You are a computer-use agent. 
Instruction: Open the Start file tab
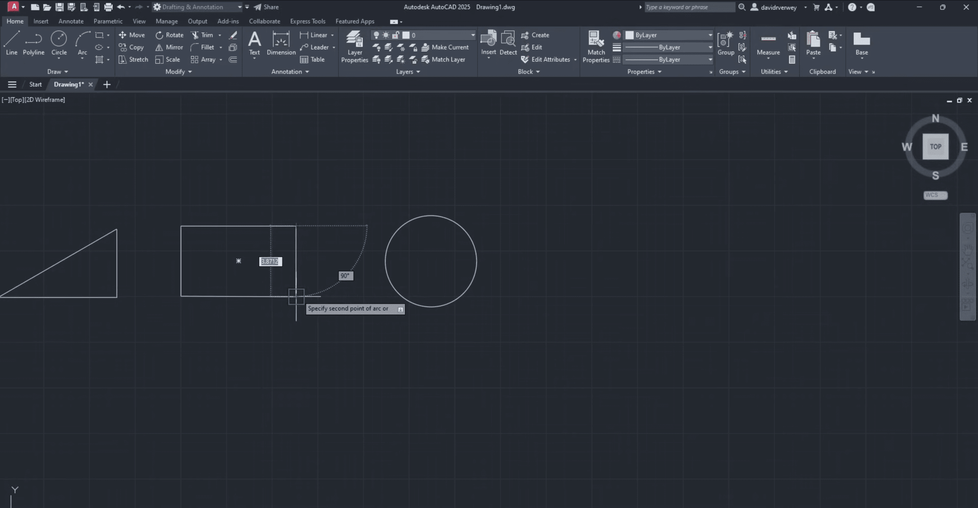(36, 84)
